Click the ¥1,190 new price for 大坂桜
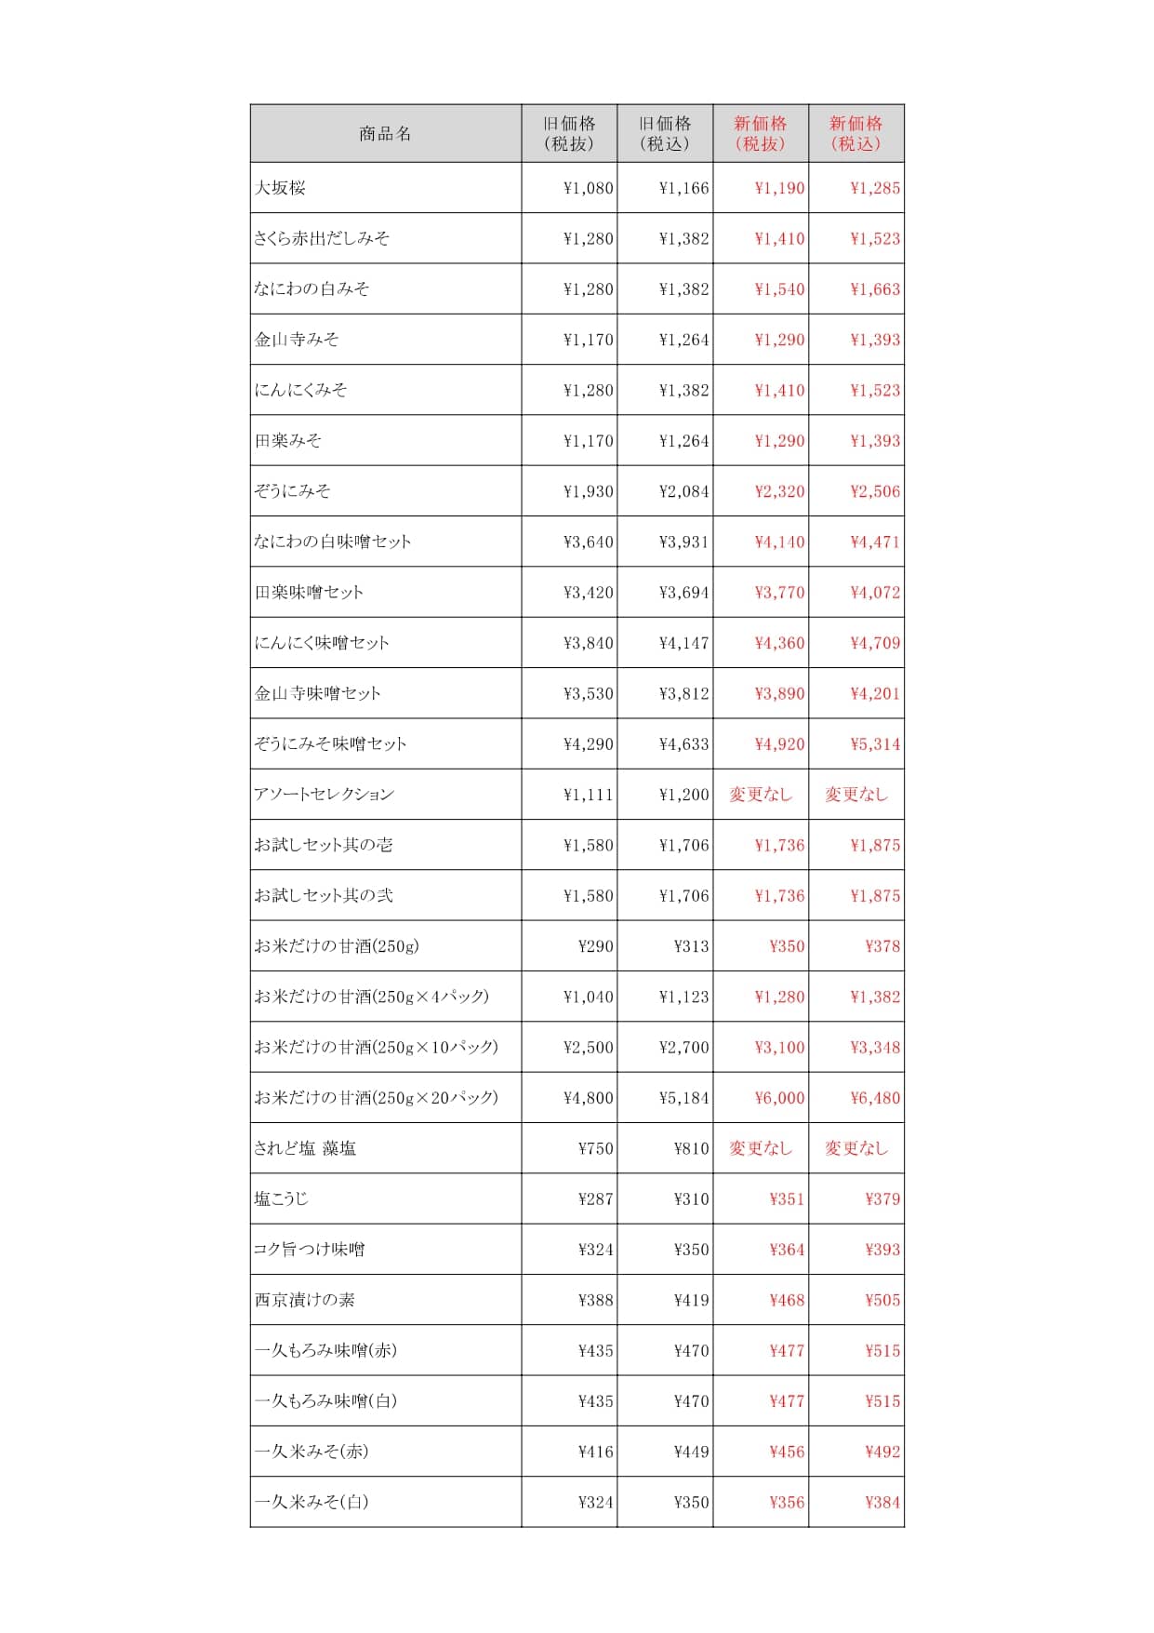 tap(779, 188)
